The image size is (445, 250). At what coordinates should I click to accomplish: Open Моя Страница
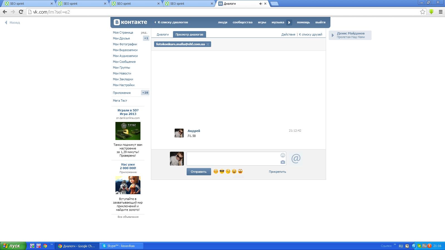123,32
